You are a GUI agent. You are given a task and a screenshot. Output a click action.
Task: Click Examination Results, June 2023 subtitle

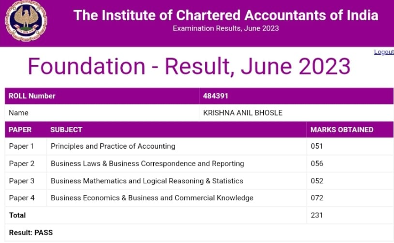[x=226, y=29]
